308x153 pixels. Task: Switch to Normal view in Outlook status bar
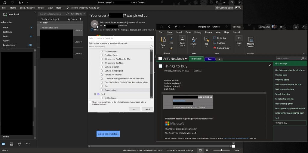click(200, 150)
